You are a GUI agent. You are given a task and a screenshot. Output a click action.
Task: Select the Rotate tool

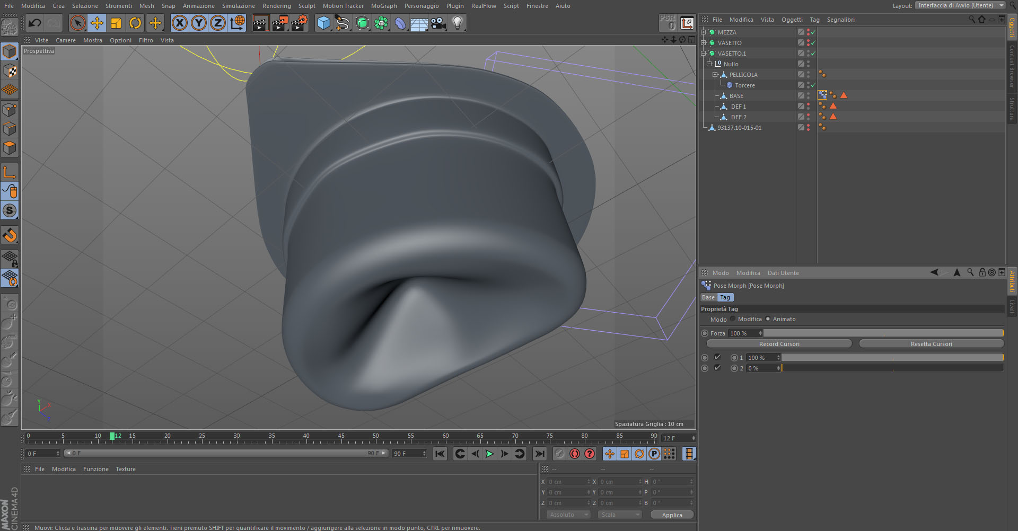coord(135,23)
